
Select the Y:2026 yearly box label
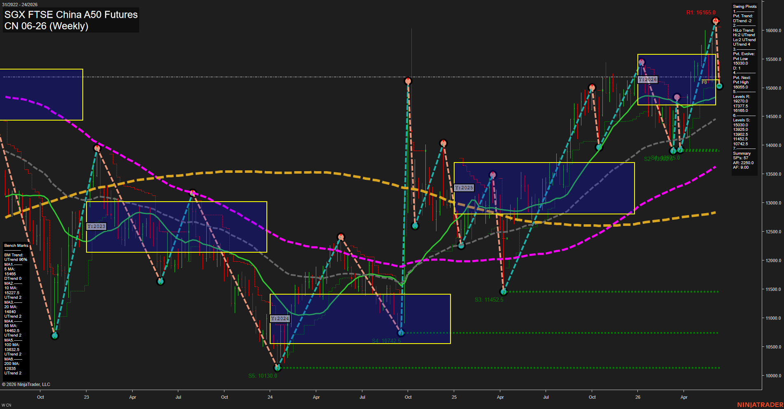pyautogui.click(x=648, y=79)
